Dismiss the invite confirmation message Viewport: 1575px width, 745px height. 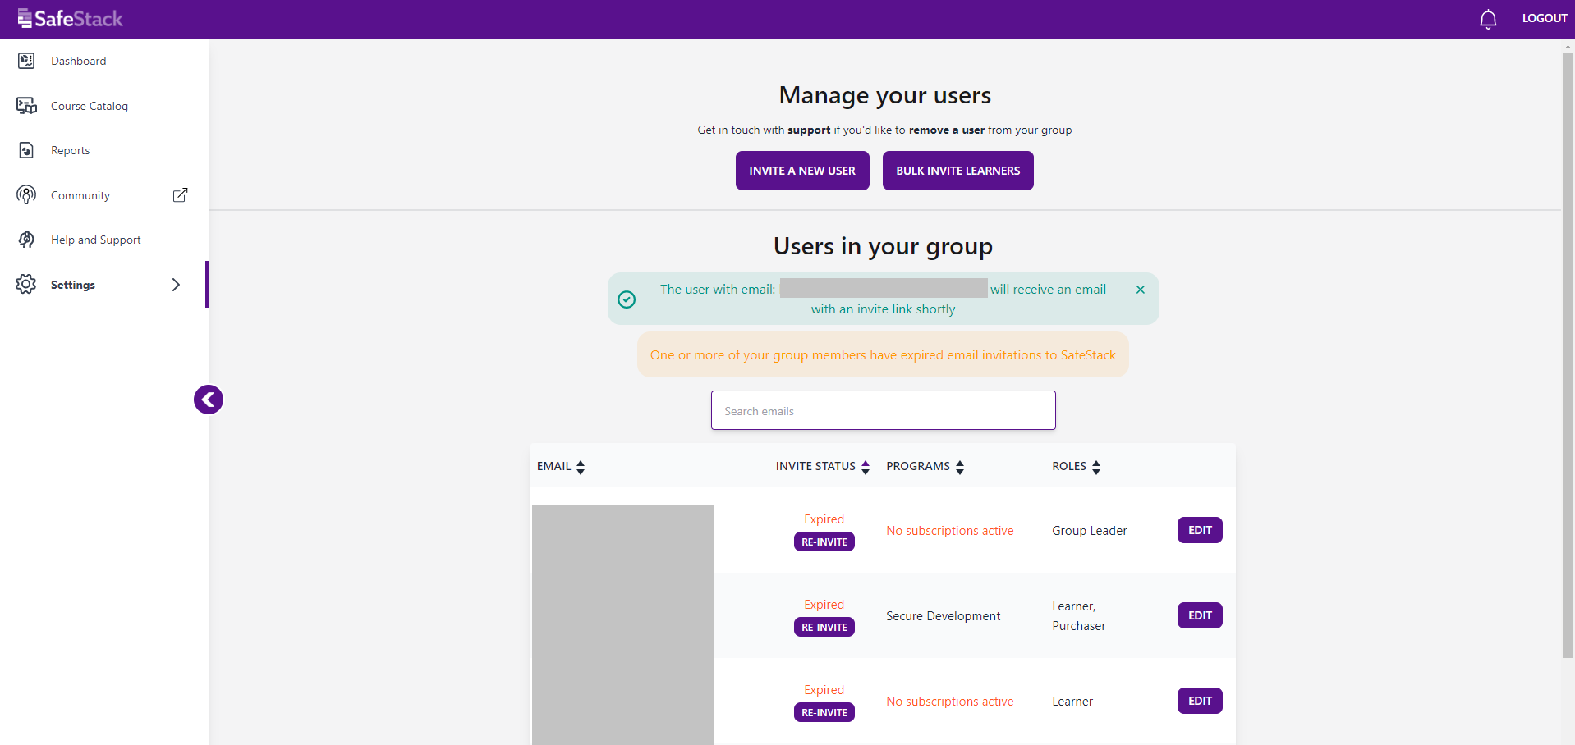(x=1140, y=290)
